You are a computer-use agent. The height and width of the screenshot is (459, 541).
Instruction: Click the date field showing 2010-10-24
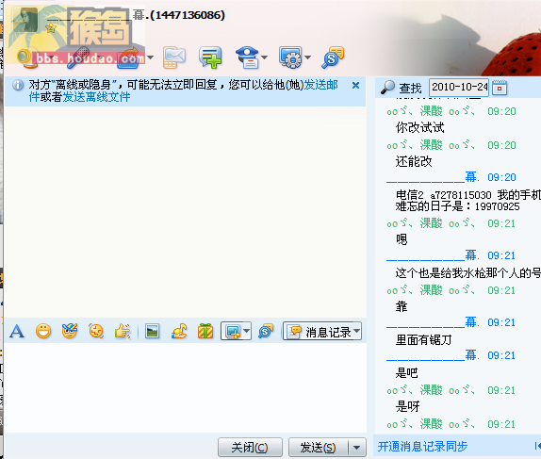(x=459, y=88)
